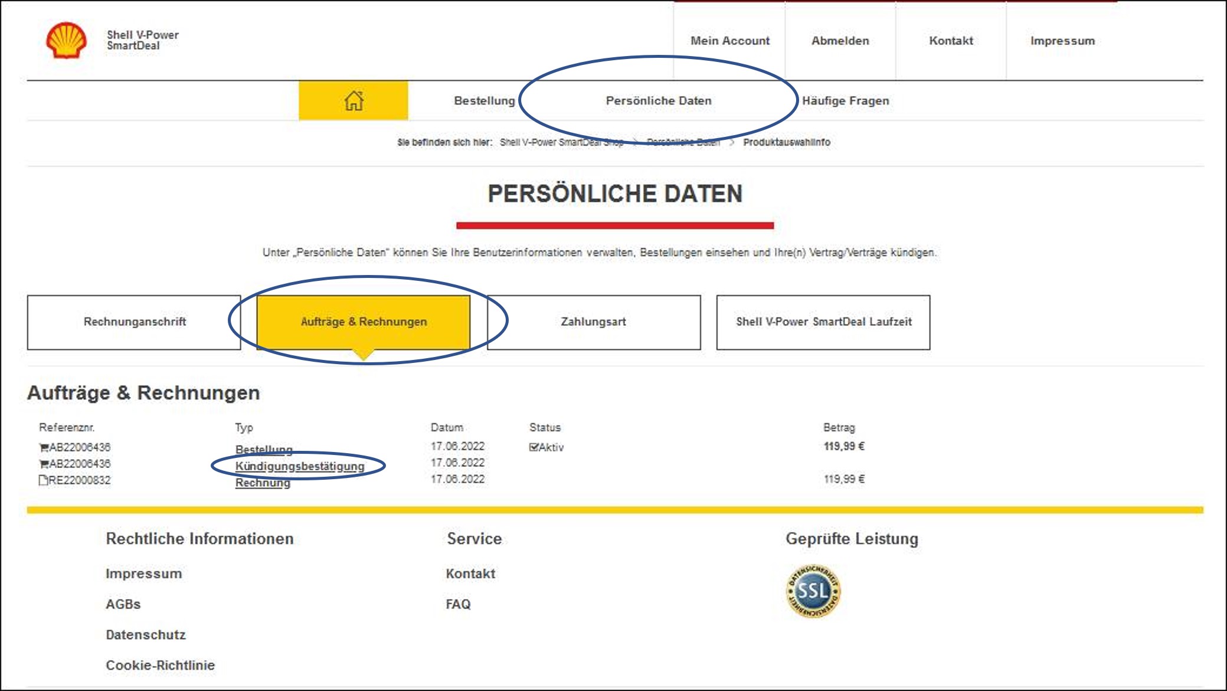Click the Typ column header
This screenshot has width=1227, height=691.
point(244,428)
